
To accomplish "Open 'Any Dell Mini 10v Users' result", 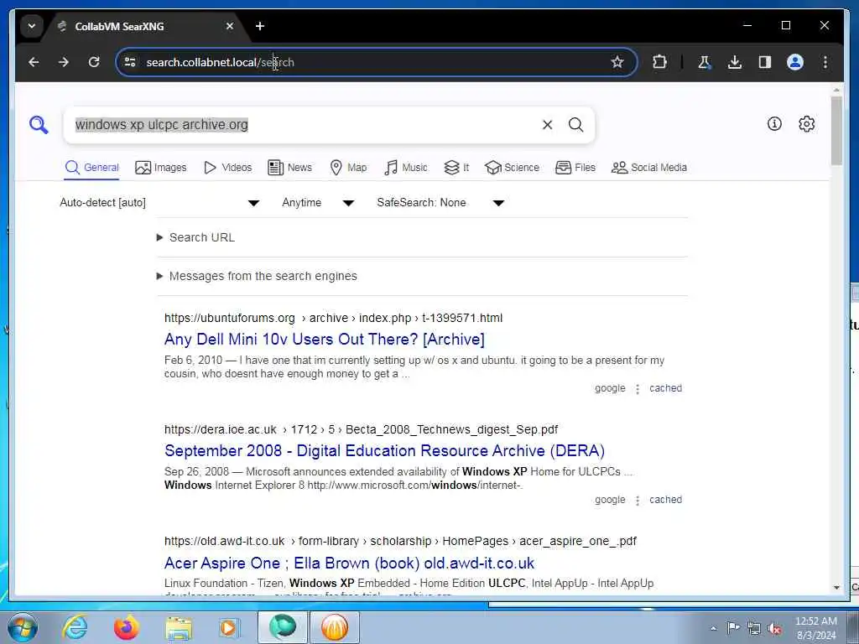I will pyautogui.click(x=325, y=340).
